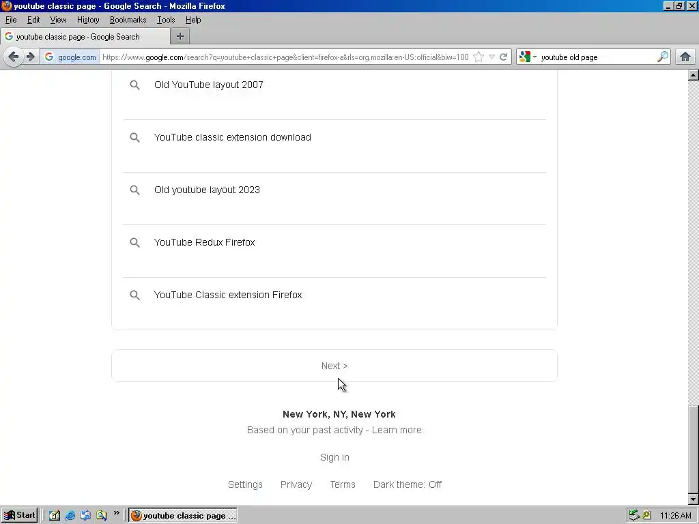The width and height of the screenshot is (699, 524).
Task: Click magnifier icon beside Old YouTube layout 2007
Action: pyautogui.click(x=134, y=85)
